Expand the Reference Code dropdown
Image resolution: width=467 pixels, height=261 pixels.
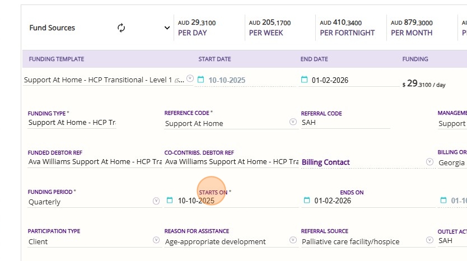coord(293,122)
